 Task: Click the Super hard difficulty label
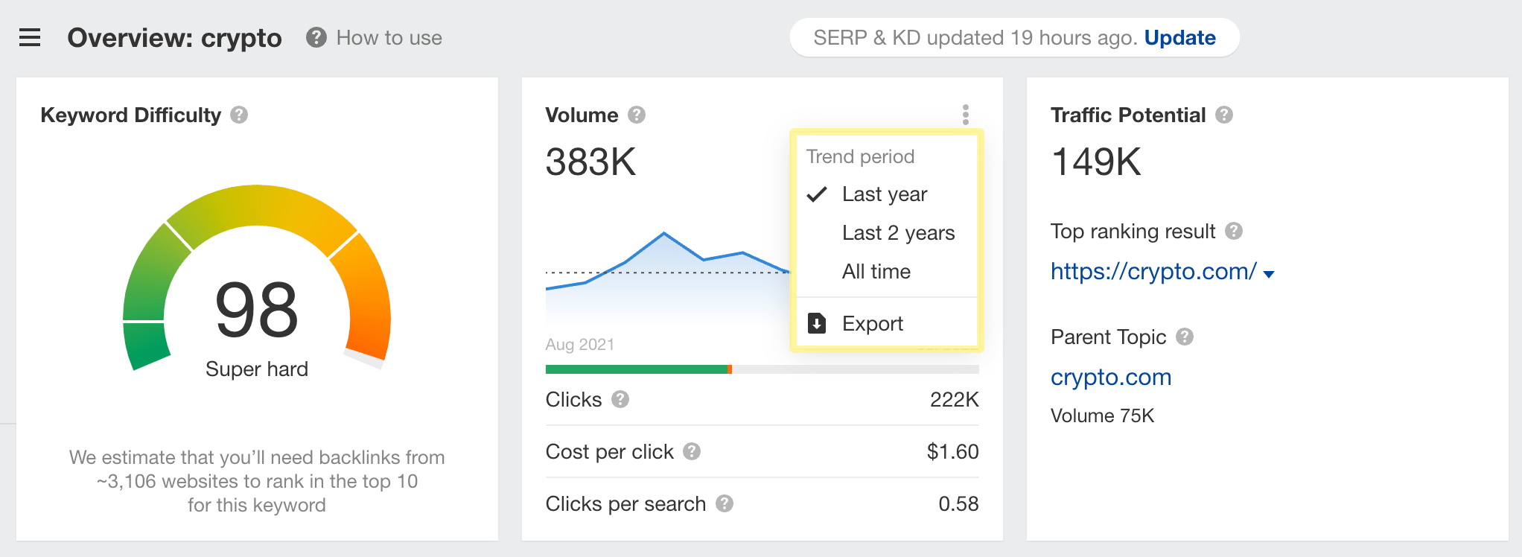click(x=257, y=369)
